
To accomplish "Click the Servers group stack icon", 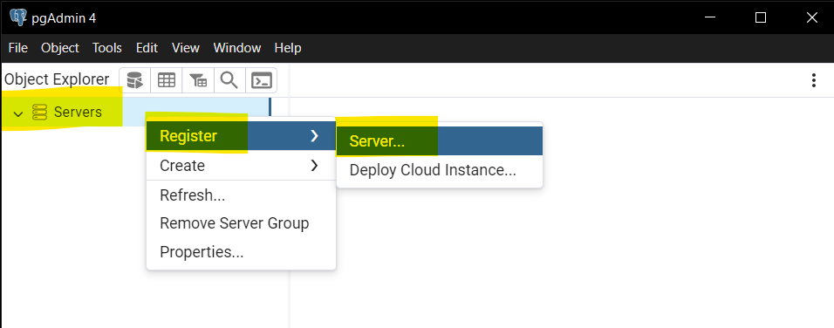I will (40, 113).
